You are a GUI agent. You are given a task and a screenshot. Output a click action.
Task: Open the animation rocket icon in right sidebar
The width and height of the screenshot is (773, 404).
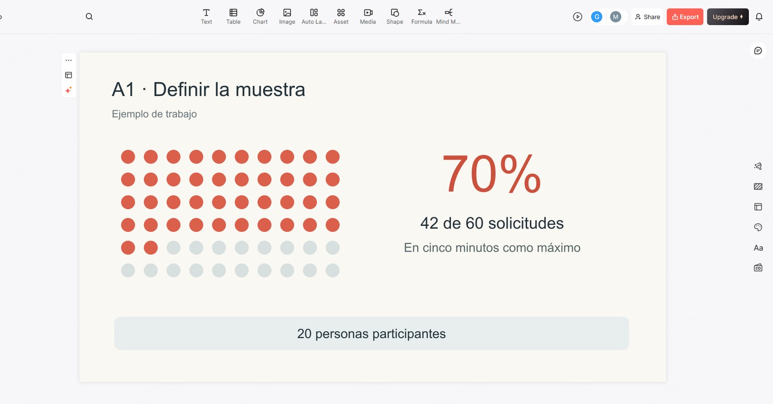(758, 166)
